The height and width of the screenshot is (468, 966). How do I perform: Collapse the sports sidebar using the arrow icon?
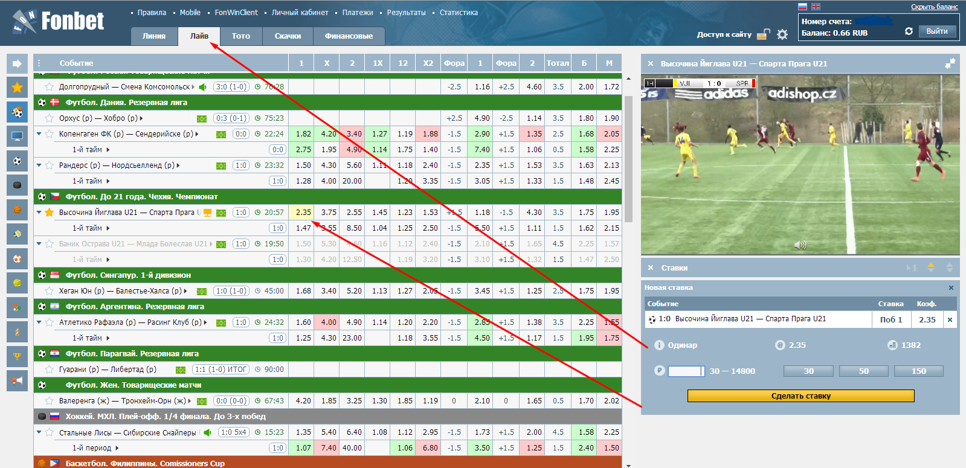coord(17,63)
